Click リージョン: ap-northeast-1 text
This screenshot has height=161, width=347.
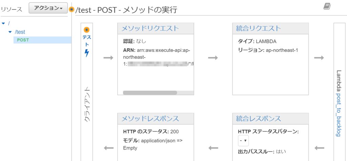268,50
